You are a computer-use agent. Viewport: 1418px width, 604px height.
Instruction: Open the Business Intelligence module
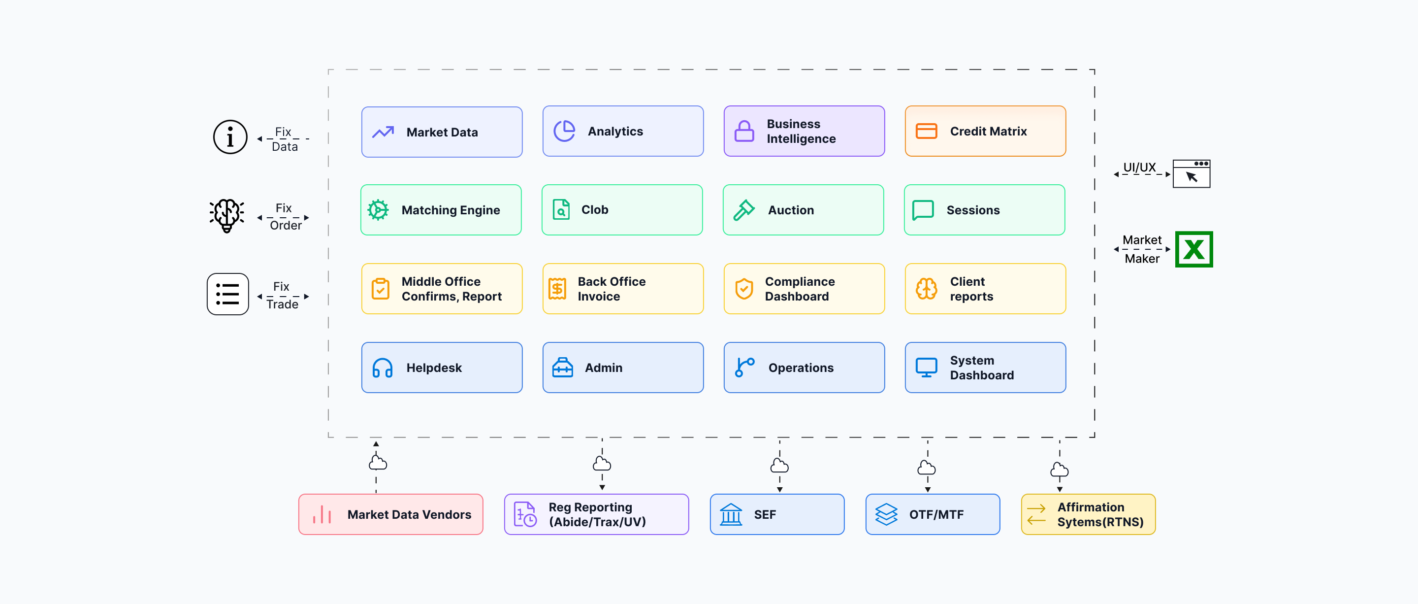[804, 131]
